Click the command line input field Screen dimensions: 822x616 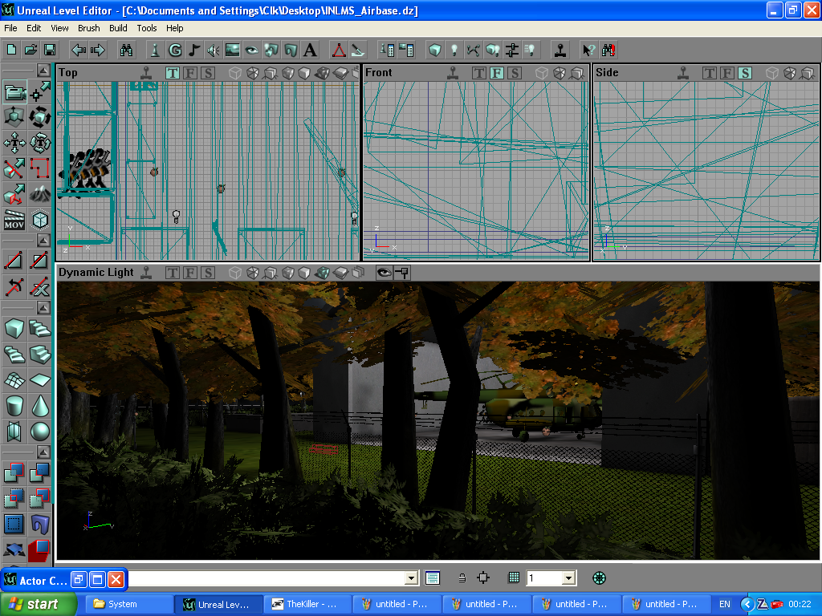(x=265, y=577)
